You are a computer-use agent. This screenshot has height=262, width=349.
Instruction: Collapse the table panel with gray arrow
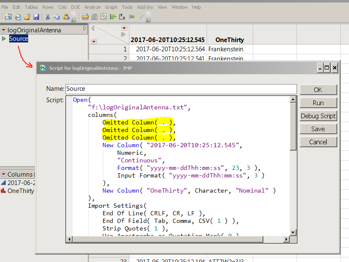(85, 29)
